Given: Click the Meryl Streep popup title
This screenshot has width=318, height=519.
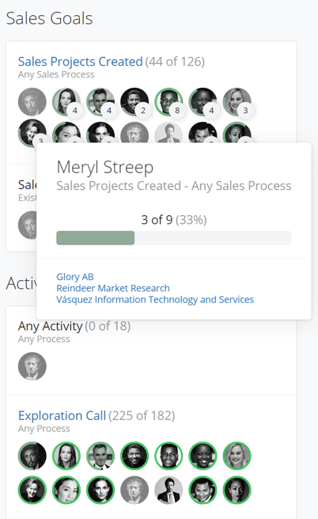Looking at the screenshot, I should click(105, 167).
